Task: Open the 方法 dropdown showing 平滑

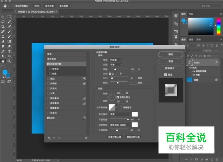Action: tap(116, 65)
